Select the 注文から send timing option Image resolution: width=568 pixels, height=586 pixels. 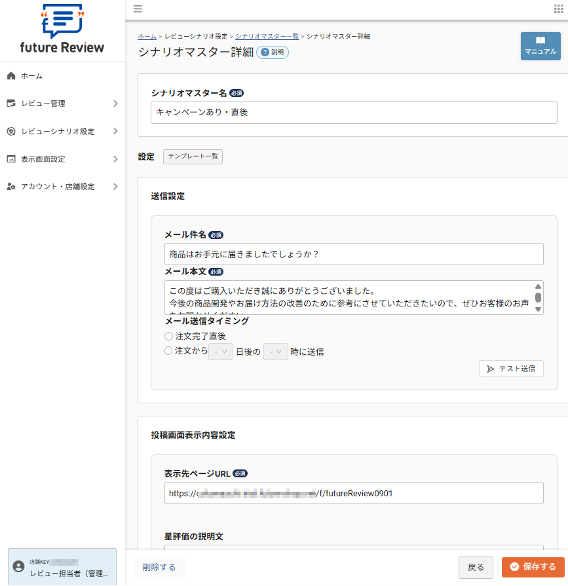point(168,351)
